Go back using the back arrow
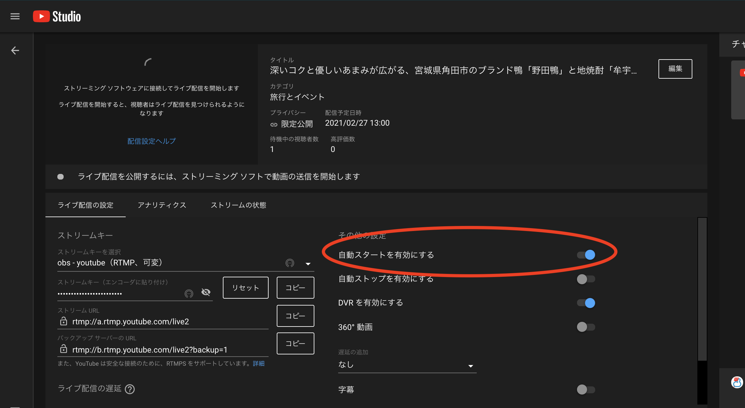Screen dimensions: 745x408 [15, 50]
